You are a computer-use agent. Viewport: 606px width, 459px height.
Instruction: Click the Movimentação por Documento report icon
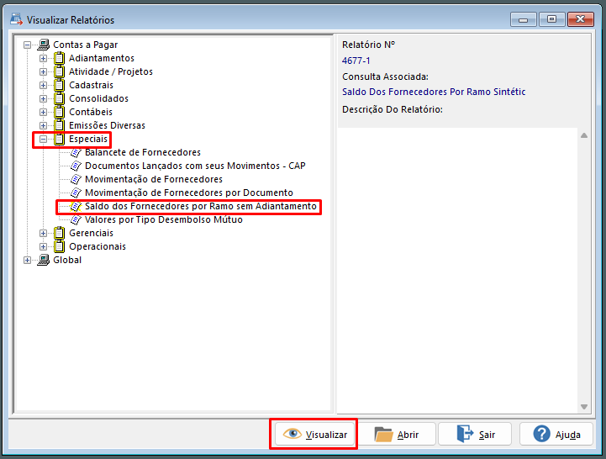pos(76,193)
